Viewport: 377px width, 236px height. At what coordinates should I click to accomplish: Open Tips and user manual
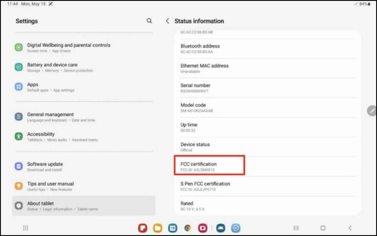click(84, 186)
